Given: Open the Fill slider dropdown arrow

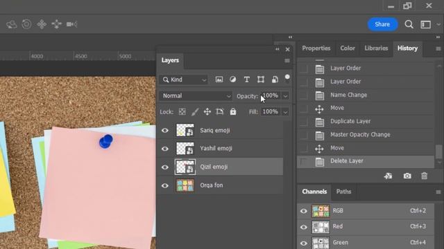Looking at the screenshot, I should 285,112.
